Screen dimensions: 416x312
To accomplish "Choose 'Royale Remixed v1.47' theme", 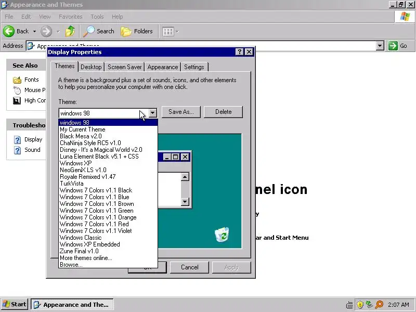I will pos(108,177).
